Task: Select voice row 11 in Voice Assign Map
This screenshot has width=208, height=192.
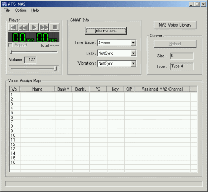Action: (x=103, y=140)
